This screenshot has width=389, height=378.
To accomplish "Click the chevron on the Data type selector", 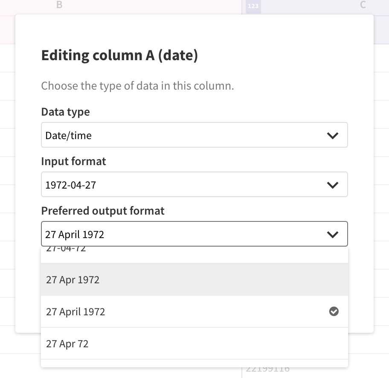I will coord(332,135).
